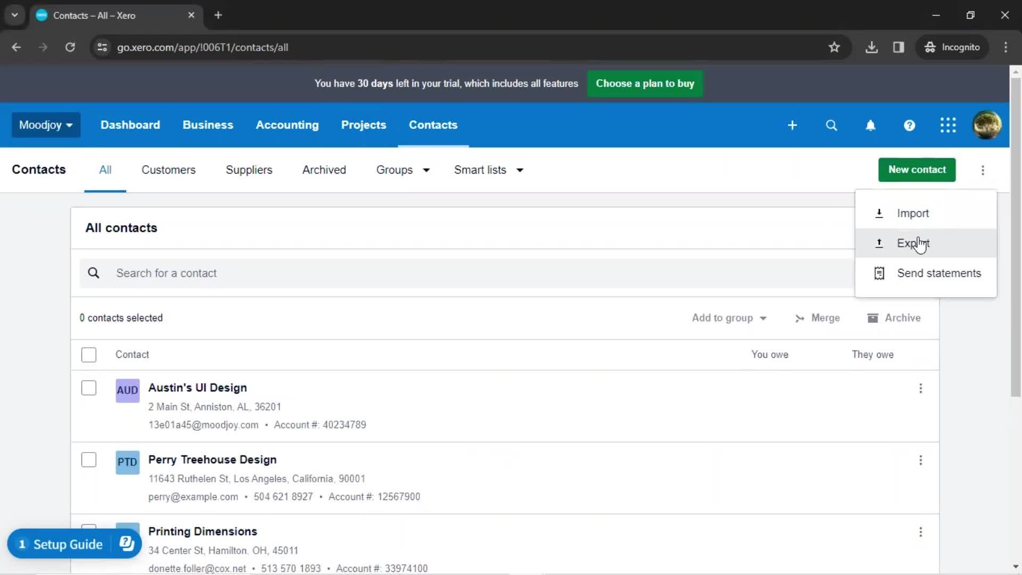The height and width of the screenshot is (575, 1022).
Task: Open the Perry Treehouse Design contact
Action: [212, 459]
